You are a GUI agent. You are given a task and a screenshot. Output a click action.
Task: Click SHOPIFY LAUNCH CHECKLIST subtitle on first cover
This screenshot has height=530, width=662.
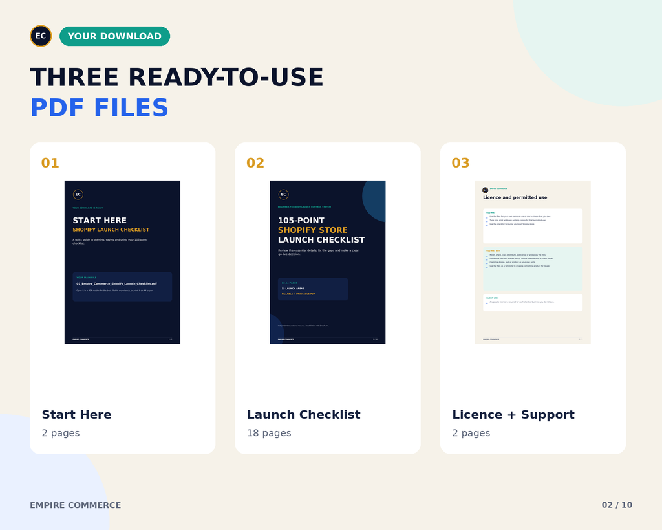pyautogui.click(x=111, y=230)
